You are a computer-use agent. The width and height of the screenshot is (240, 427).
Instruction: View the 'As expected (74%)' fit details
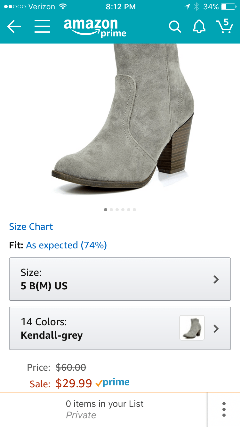66,245
